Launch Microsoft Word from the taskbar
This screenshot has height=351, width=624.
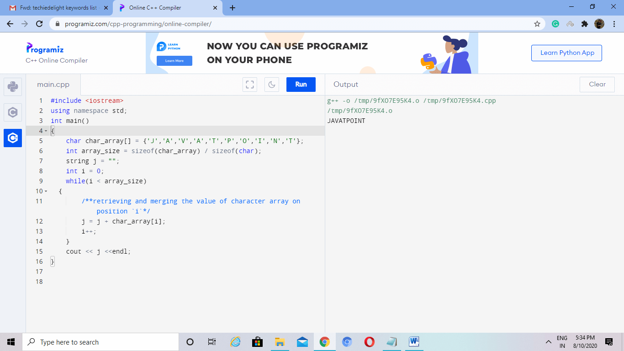tap(413, 341)
